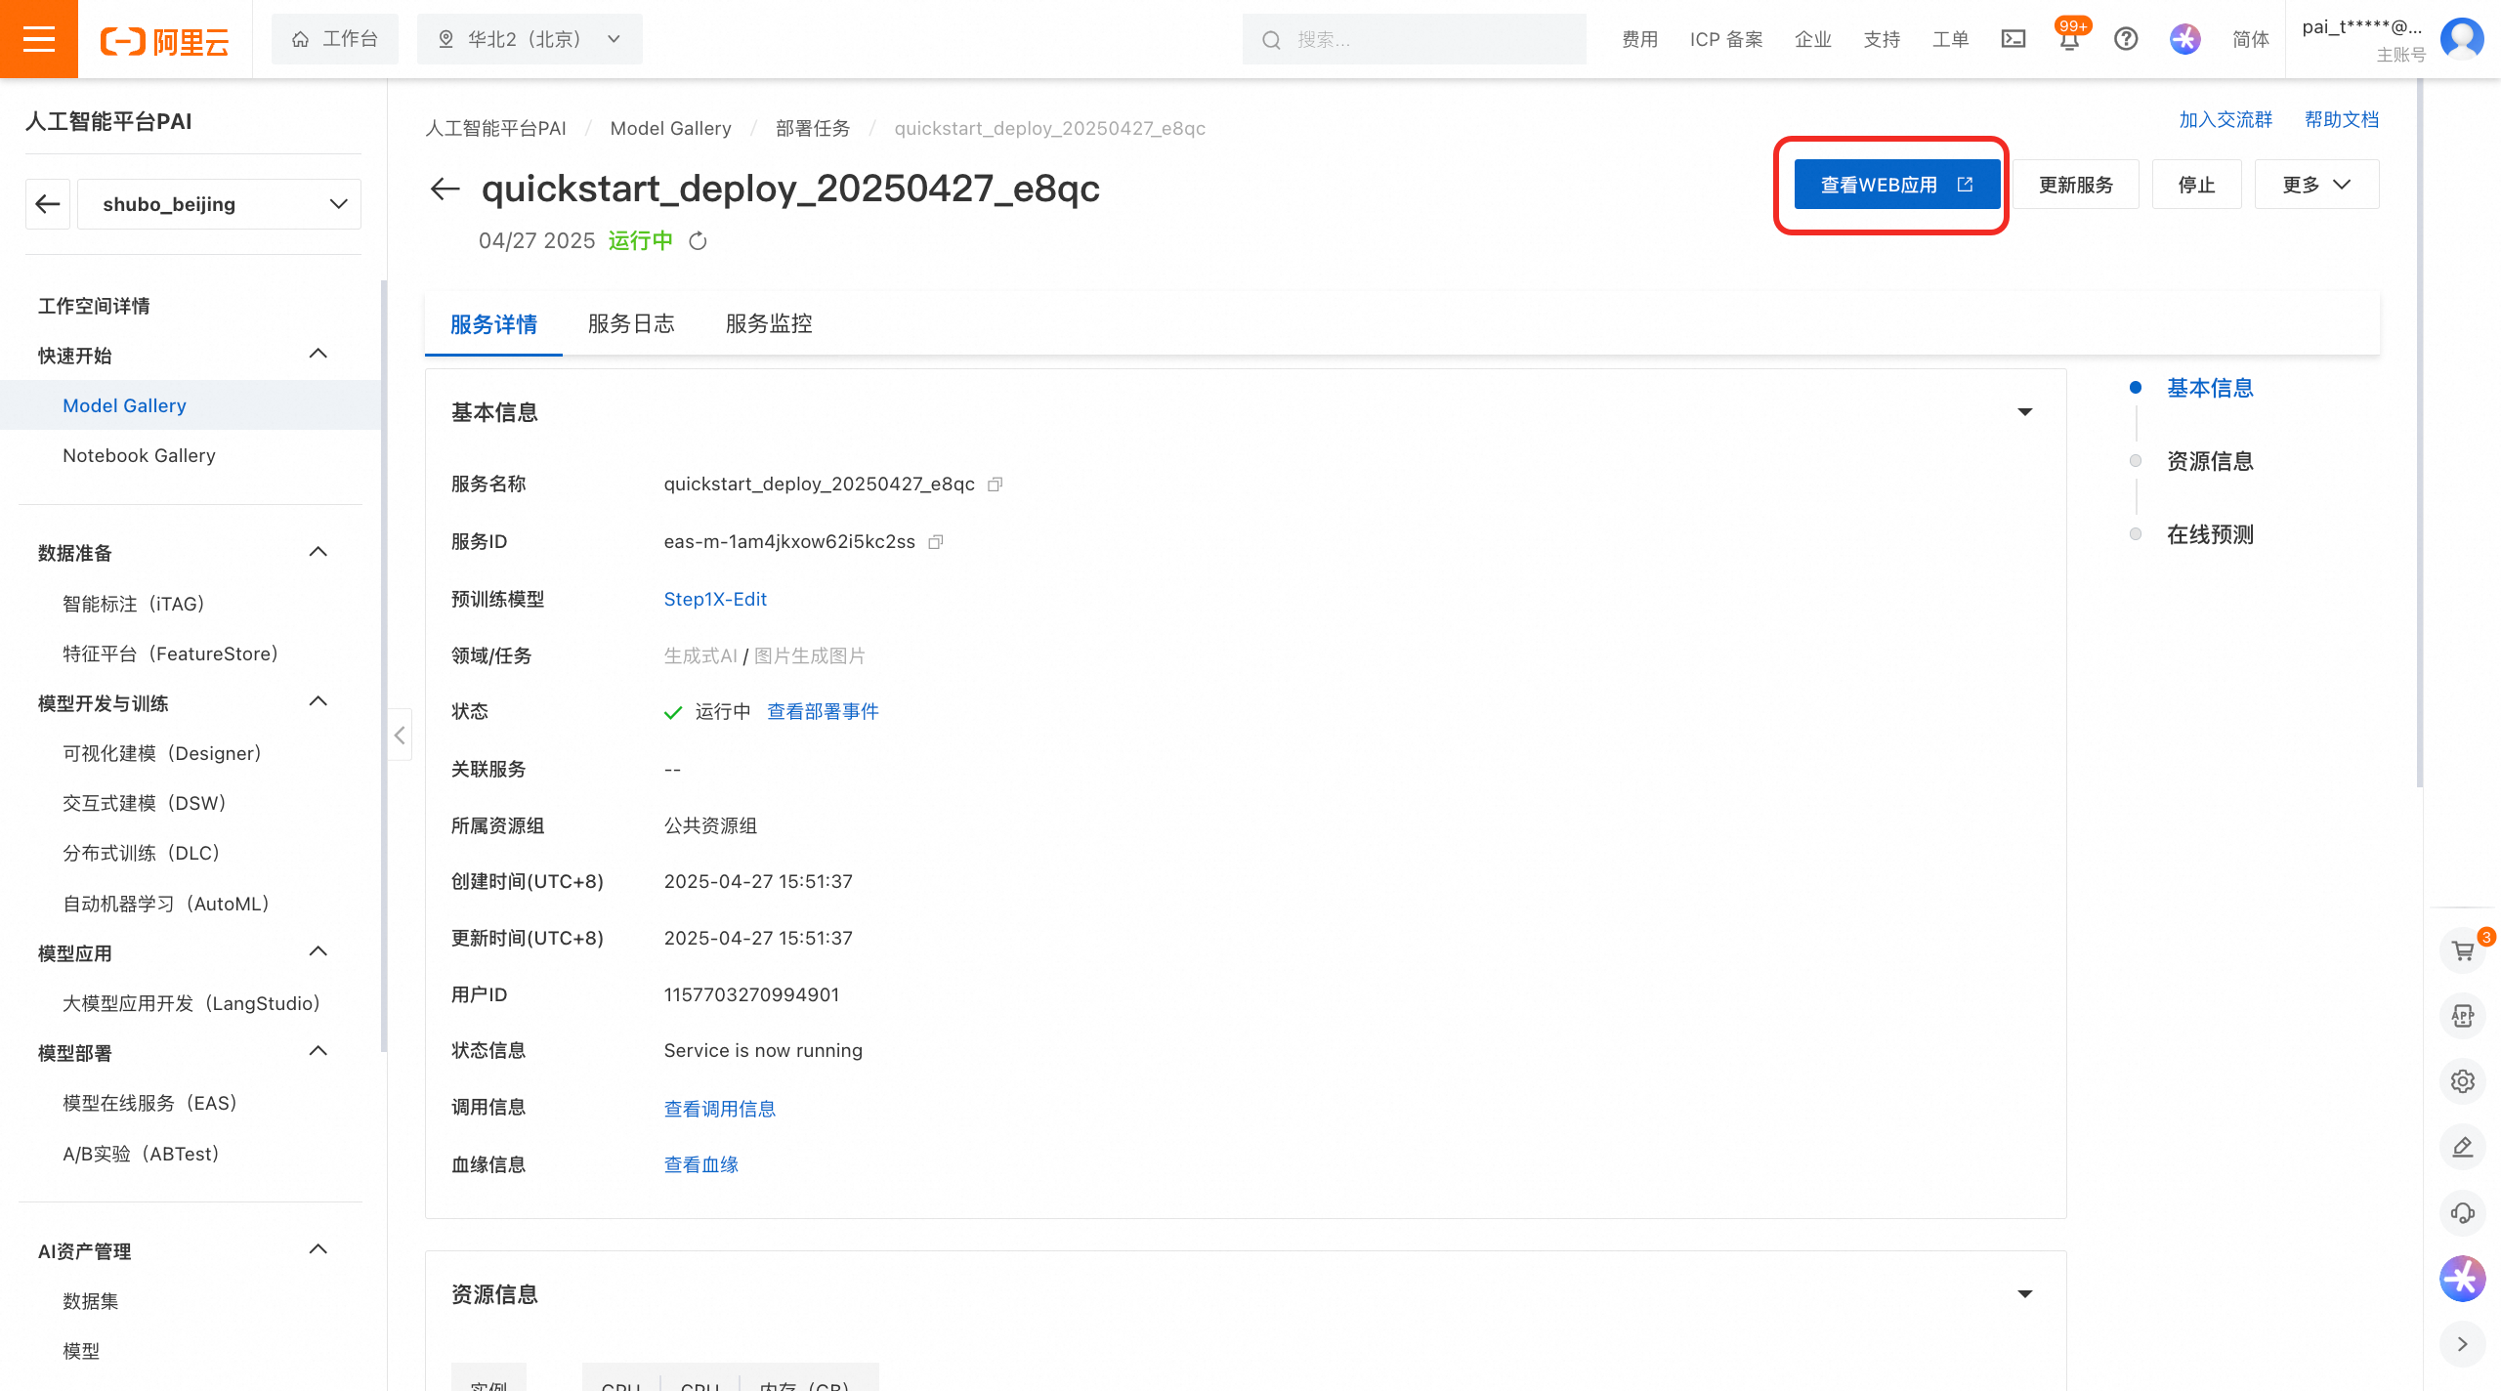
Task: Click the 查看血缘 link
Action: (x=701, y=1164)
